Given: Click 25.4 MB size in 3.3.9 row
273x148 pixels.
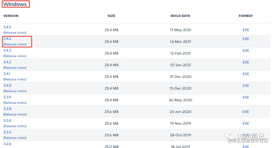Looking at the screenshot, I should point(111,100).
